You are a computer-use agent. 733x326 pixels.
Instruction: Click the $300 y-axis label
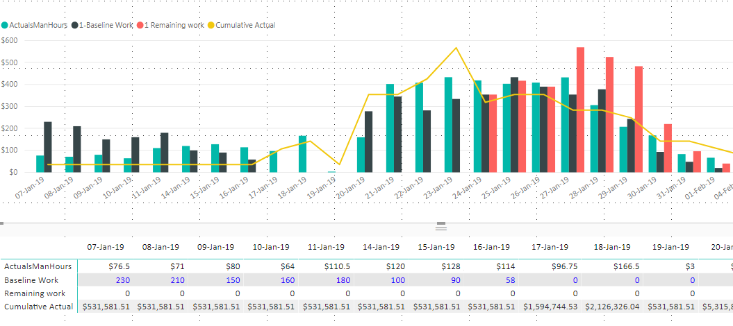click(9, 106)
